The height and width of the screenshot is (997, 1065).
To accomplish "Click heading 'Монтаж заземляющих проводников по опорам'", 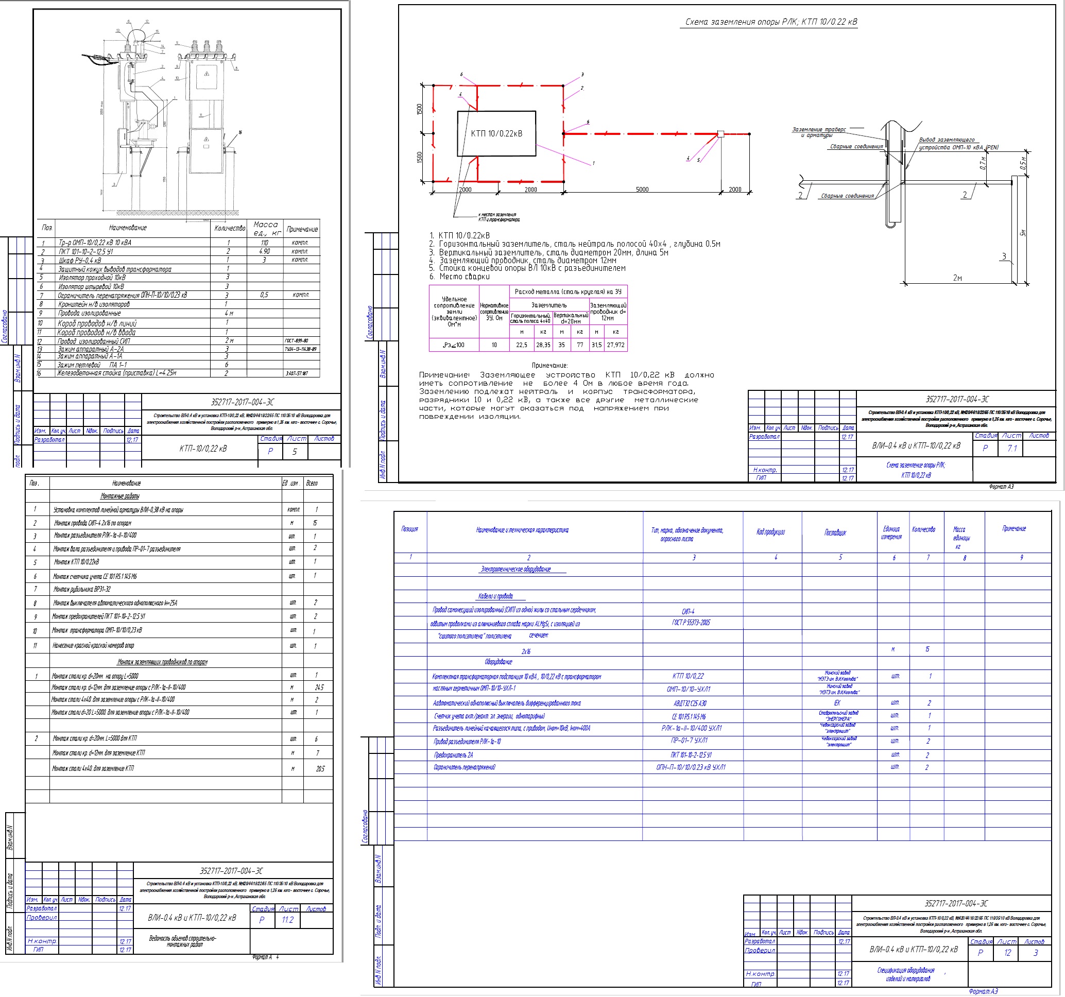I will [162, 662].
